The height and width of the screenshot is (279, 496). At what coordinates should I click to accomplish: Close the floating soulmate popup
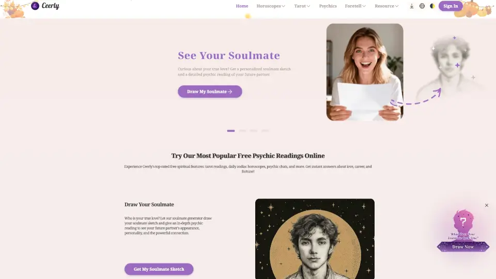coord(487,205)
